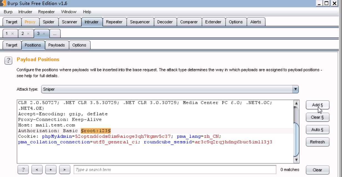The width and height of the screenshot is (342, 177).
Task: Click the Accept-Encoding: gzip, deflate line
Action: [63, 114]
